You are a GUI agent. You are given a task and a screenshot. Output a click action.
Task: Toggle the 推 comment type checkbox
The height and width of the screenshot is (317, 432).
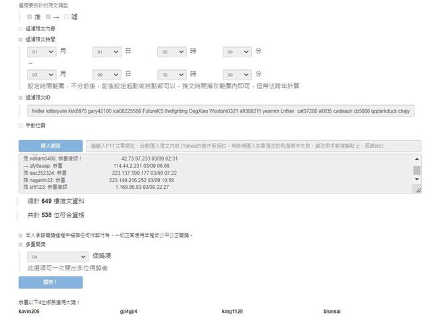[x=28, y=16]
